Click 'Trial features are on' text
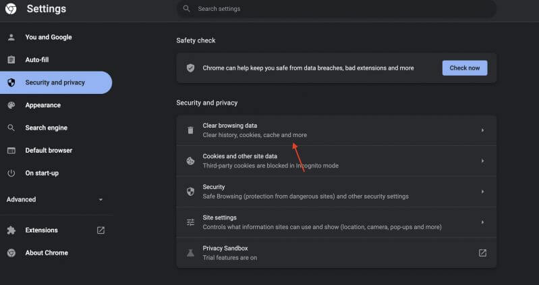 tap(229, 257)
